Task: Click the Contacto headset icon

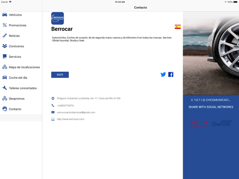Action: tap(5, 109)
